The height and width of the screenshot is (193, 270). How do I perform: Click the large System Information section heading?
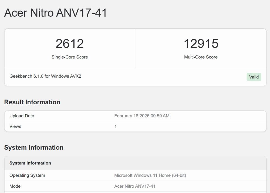click(34, 147)
